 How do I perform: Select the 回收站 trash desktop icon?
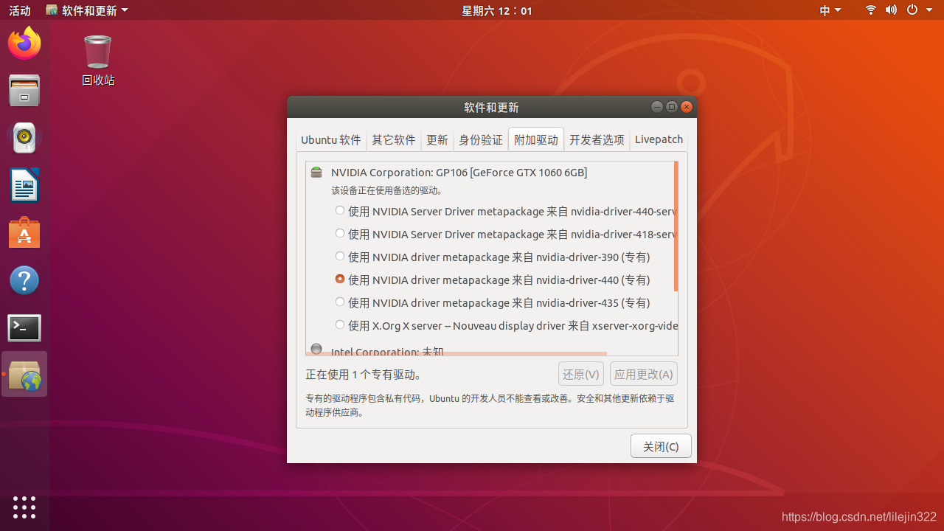pyautogui.click(x=98, y=60)
